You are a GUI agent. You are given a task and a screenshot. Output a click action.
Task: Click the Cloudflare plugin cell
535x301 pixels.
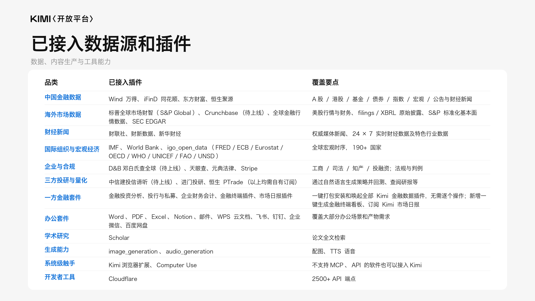pos(123,279)
